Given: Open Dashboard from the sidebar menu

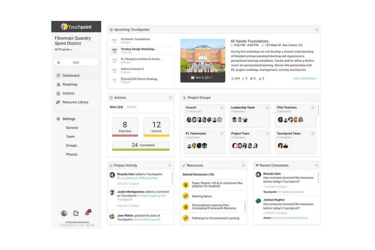Looking at the screenshot, I should tap(71, 75).
